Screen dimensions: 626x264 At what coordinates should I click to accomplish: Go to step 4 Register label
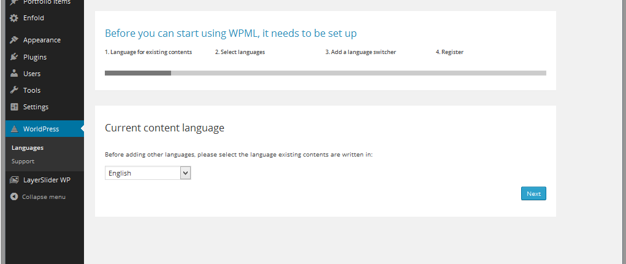coord(449,52)
